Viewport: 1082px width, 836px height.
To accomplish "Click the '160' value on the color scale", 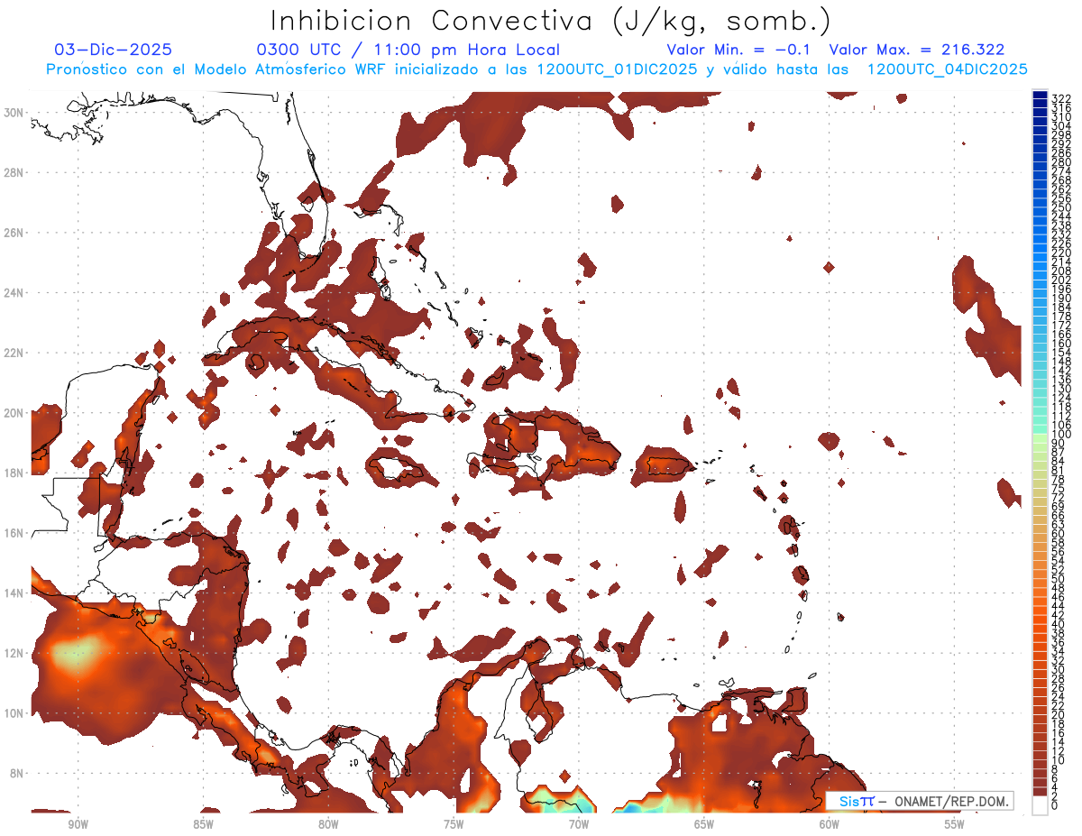I will (x=1060, y=344).
